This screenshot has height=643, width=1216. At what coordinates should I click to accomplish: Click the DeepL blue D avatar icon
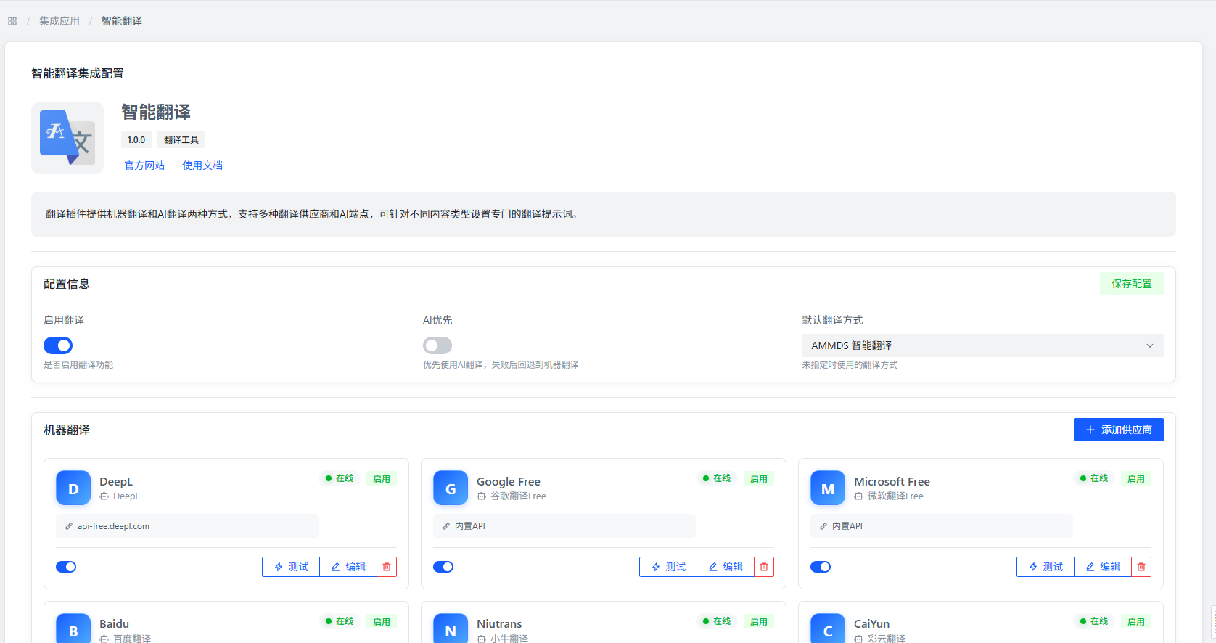[73, 488]
